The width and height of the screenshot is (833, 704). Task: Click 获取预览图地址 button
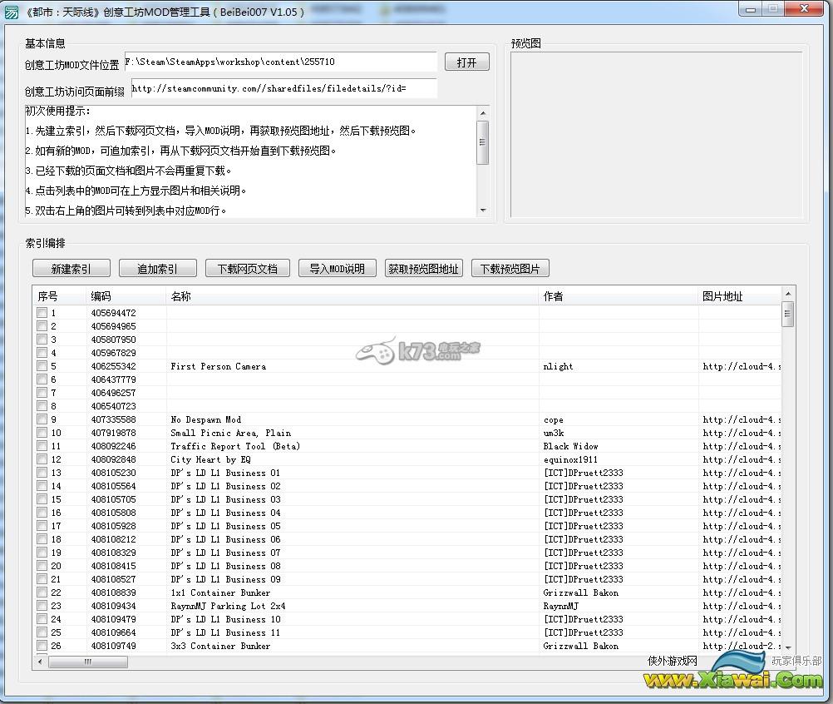tap(423, 269)
